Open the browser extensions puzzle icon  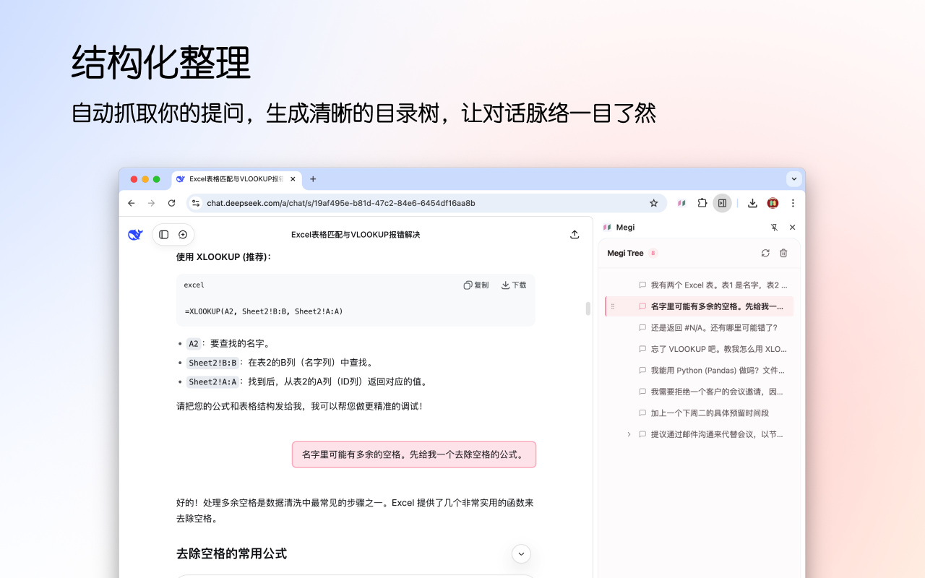[x=702, y=203]
